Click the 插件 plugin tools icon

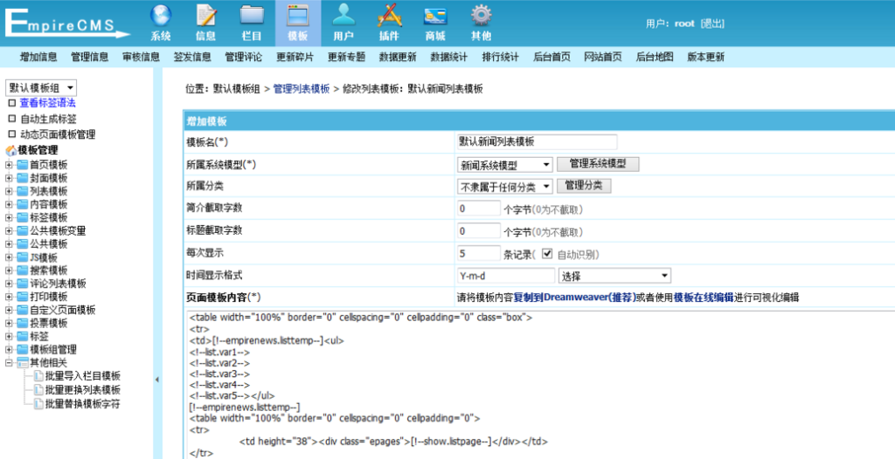389,17
